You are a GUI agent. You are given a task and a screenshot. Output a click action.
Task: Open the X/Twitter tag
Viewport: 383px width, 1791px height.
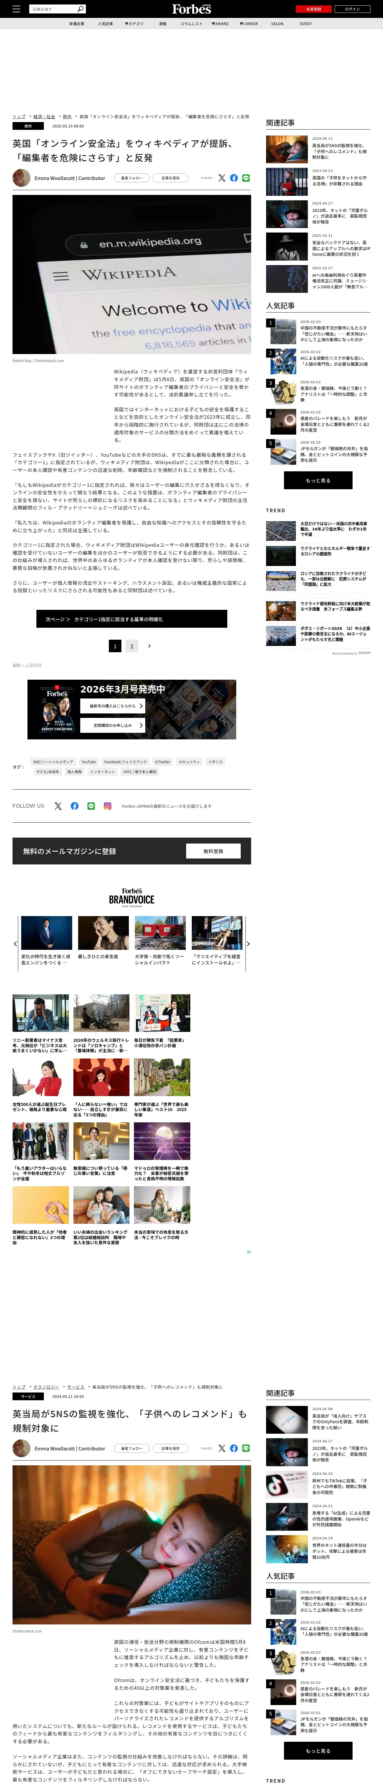click(x=163, y=762)
